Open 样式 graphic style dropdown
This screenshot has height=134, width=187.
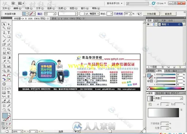click(x=111, y=14)
